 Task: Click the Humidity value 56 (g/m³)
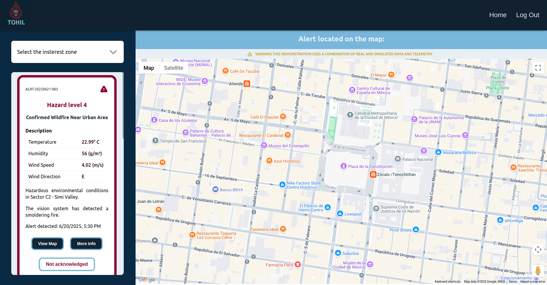(92, 153)
